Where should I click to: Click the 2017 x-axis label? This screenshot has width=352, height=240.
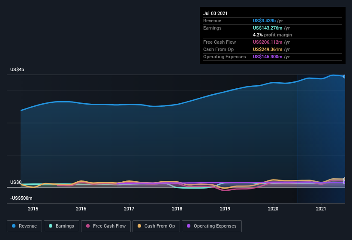point(129,209)
